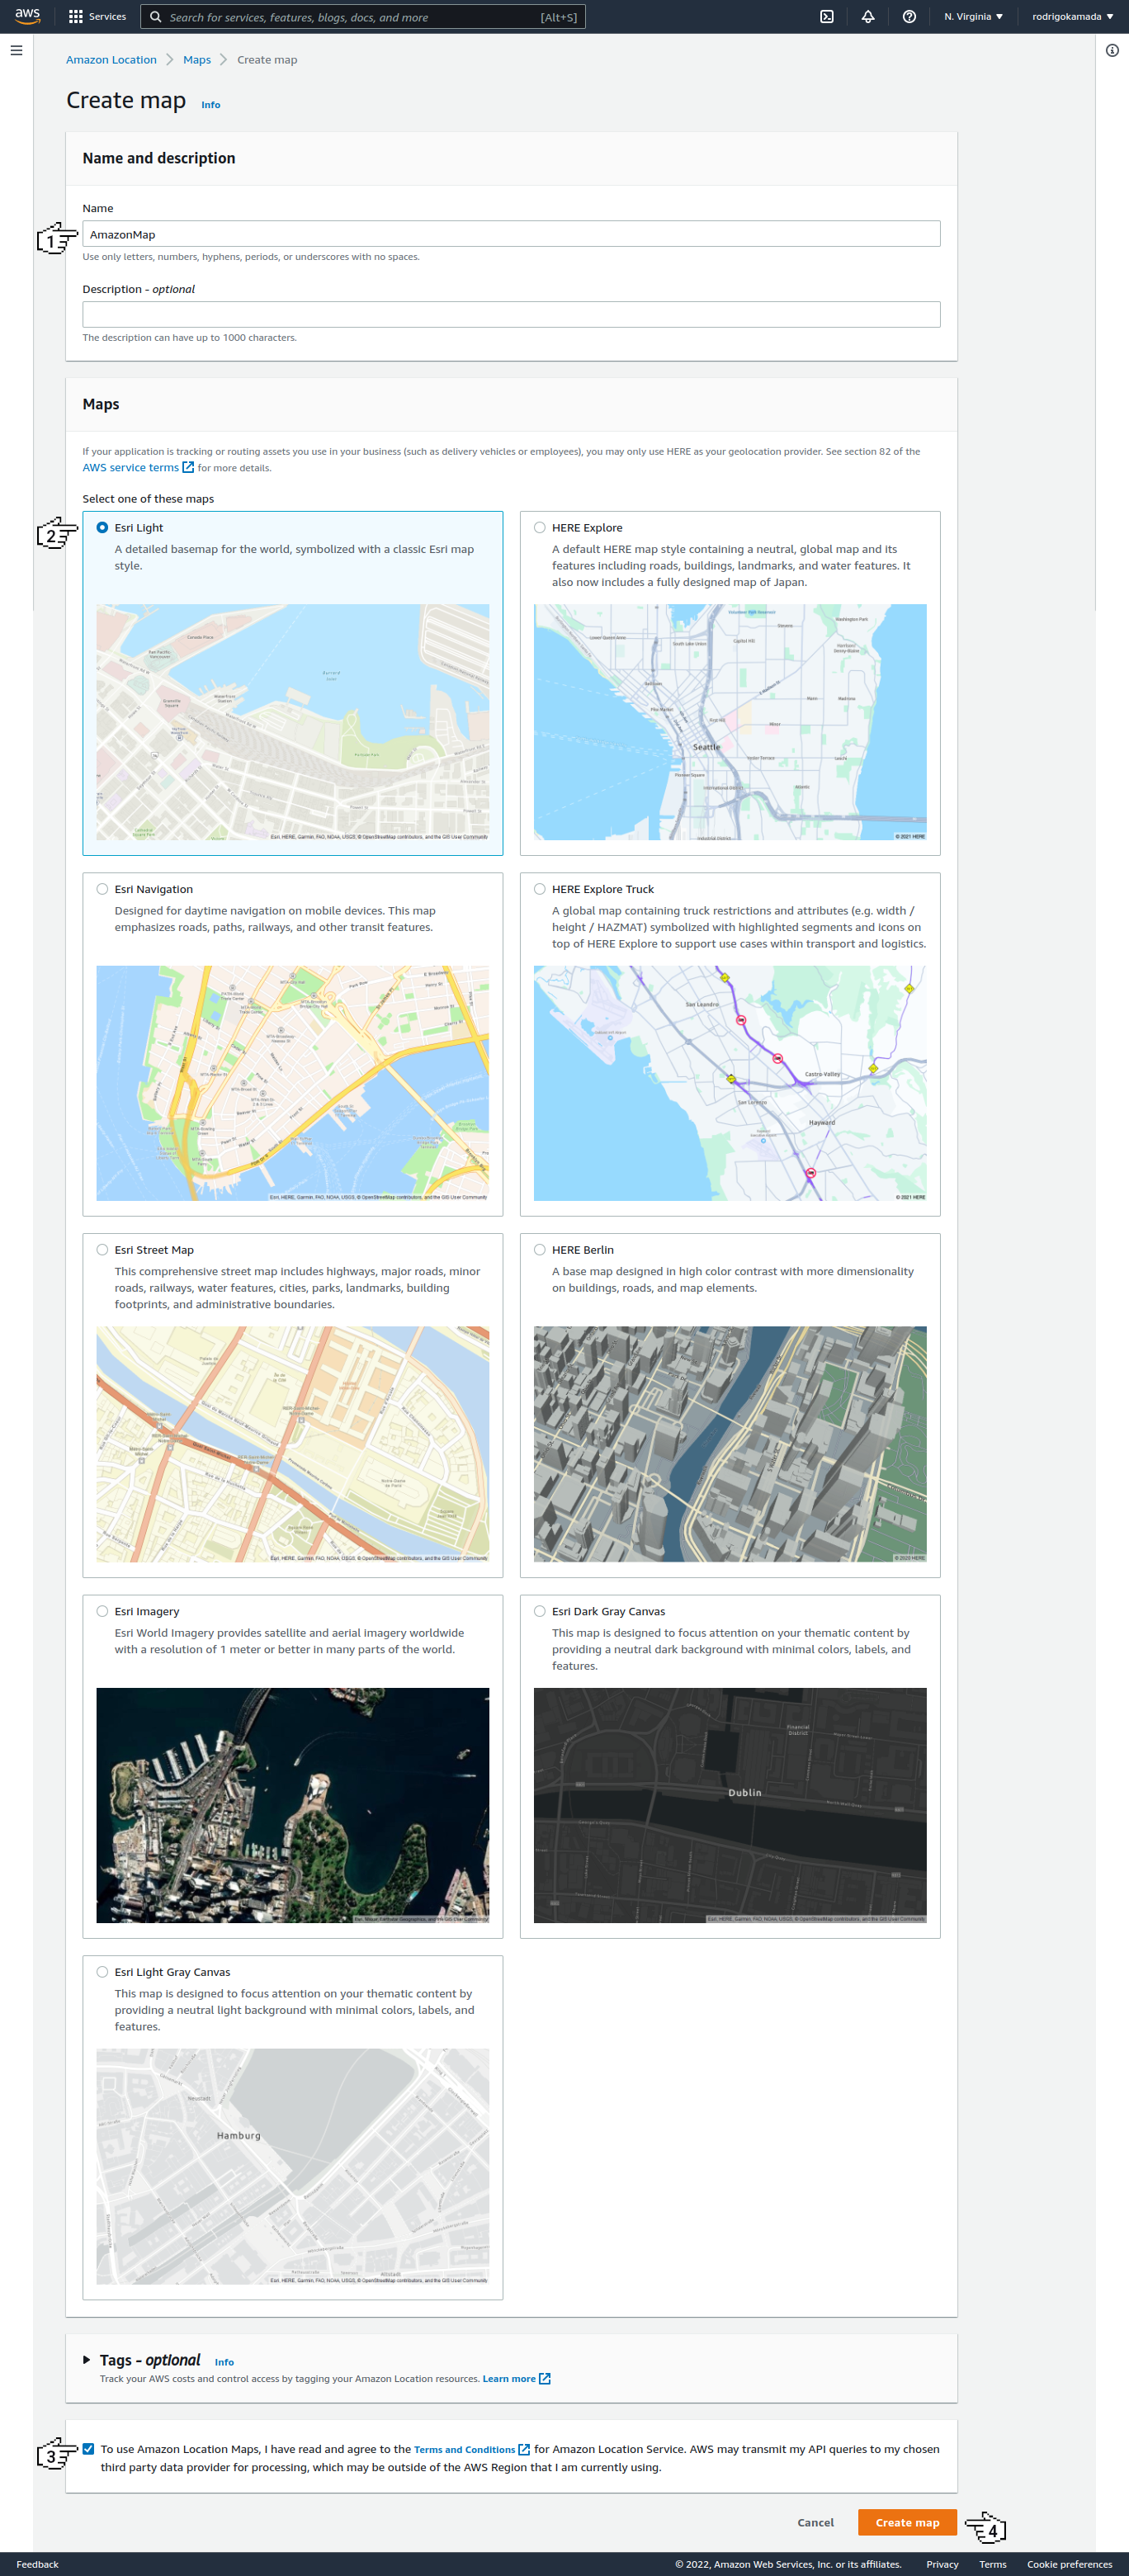Select the Esri Dark Gray Canvas radio
The height and width of the screenshot is (2576, 1129).
[540, 1610]
